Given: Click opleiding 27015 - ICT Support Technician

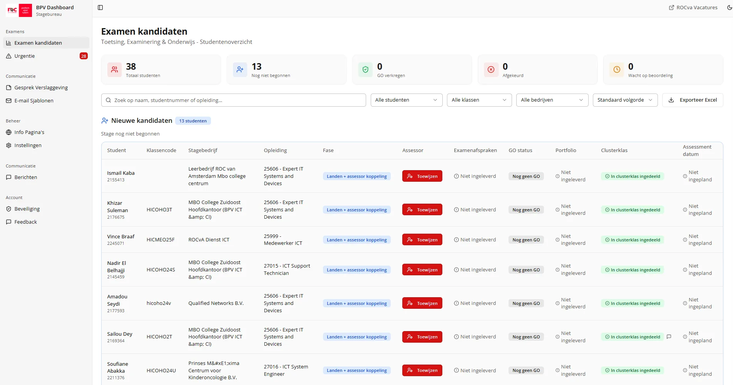Looking at the screenshot, I should tap(287, 269).
